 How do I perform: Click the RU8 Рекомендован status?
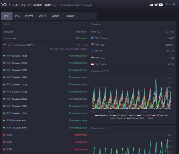78,106
